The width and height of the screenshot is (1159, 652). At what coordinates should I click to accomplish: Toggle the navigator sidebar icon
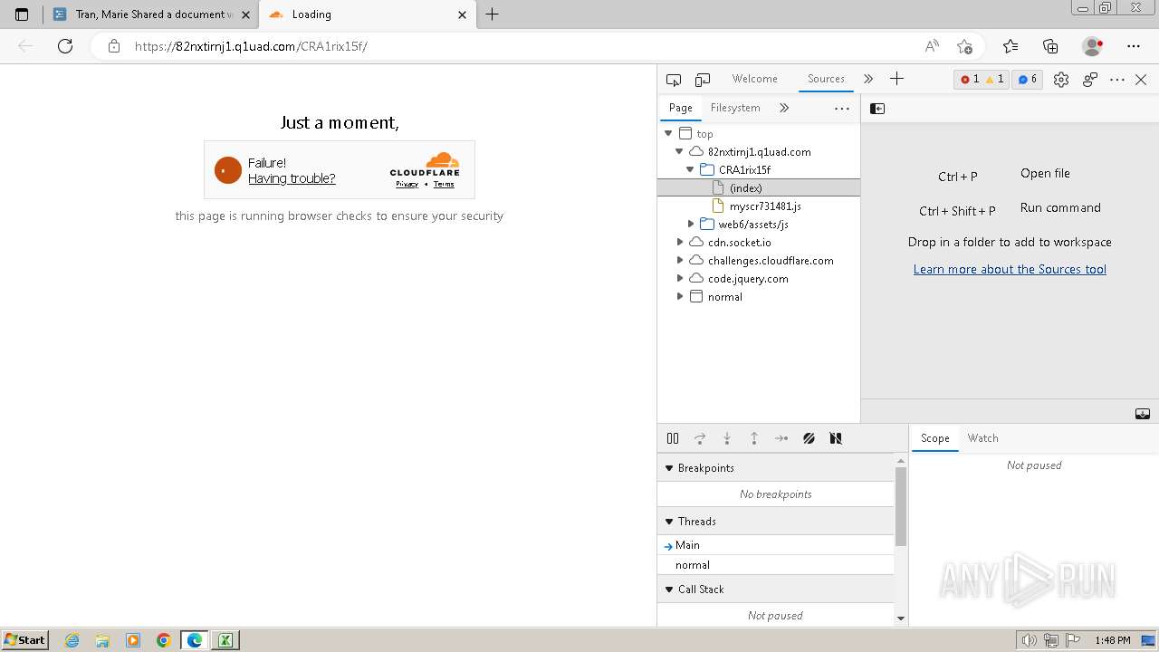(877, 109)
